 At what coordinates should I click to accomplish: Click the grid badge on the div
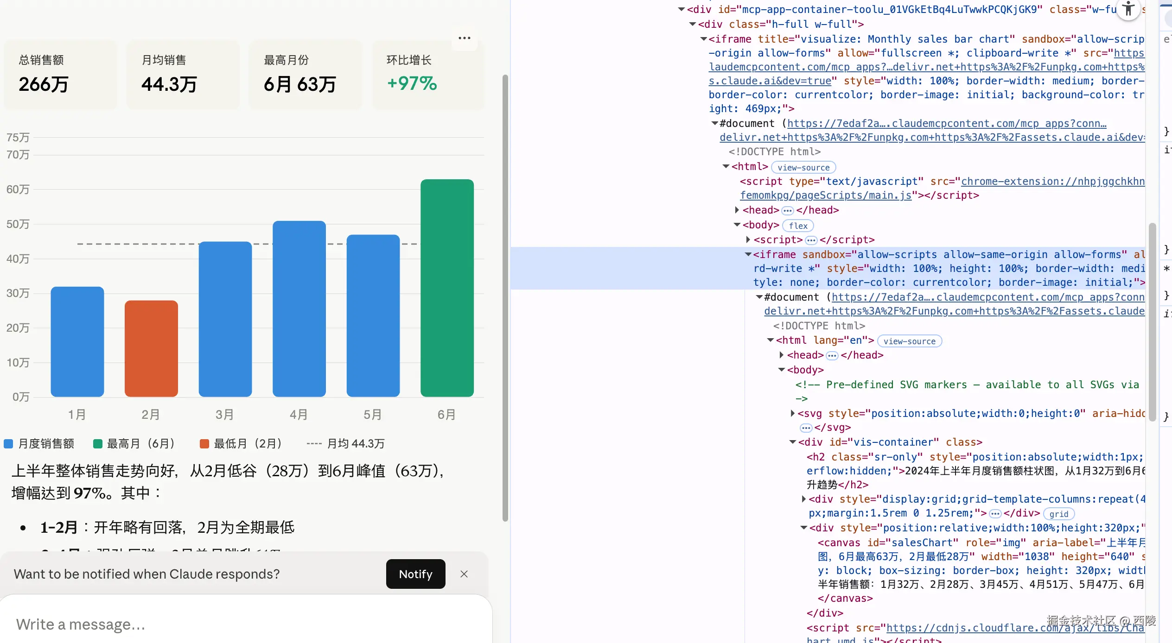pos(1058,514)
